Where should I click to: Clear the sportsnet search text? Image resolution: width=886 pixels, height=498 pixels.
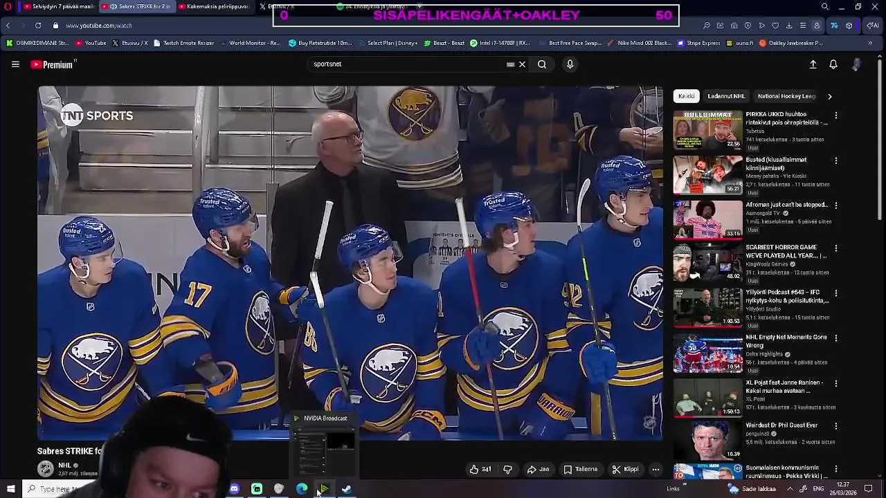522,64
